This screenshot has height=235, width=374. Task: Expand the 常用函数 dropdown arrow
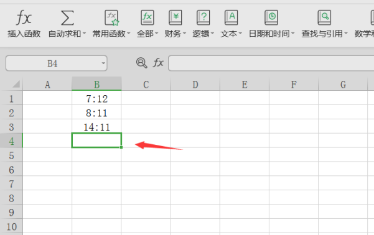coord(129,34)
